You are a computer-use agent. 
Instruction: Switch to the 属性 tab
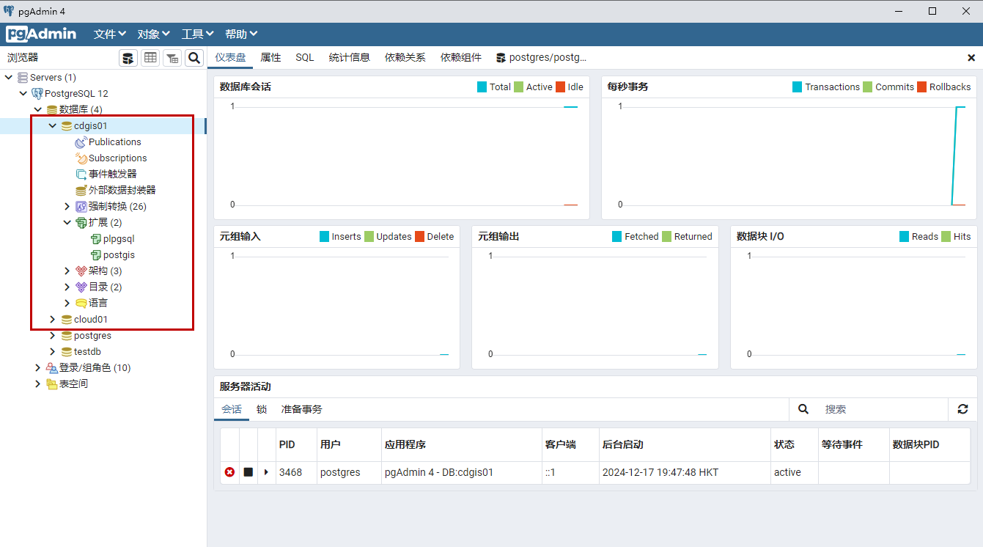click(270, 57)
